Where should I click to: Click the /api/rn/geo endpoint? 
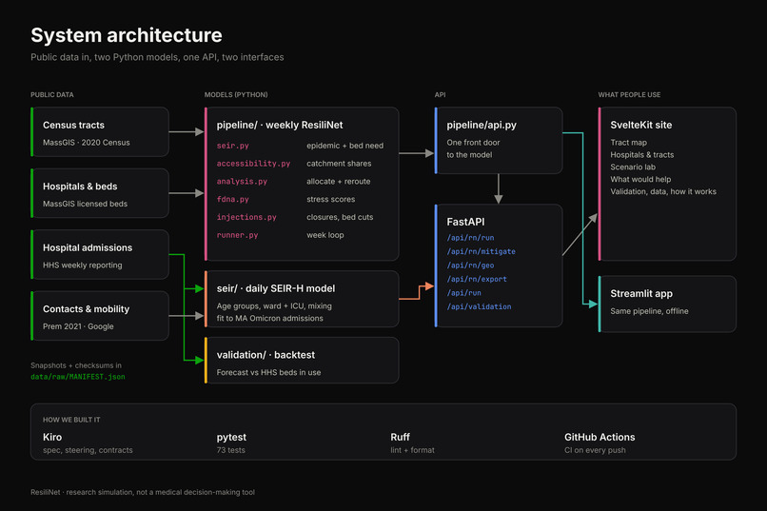[x=470, y=265]
